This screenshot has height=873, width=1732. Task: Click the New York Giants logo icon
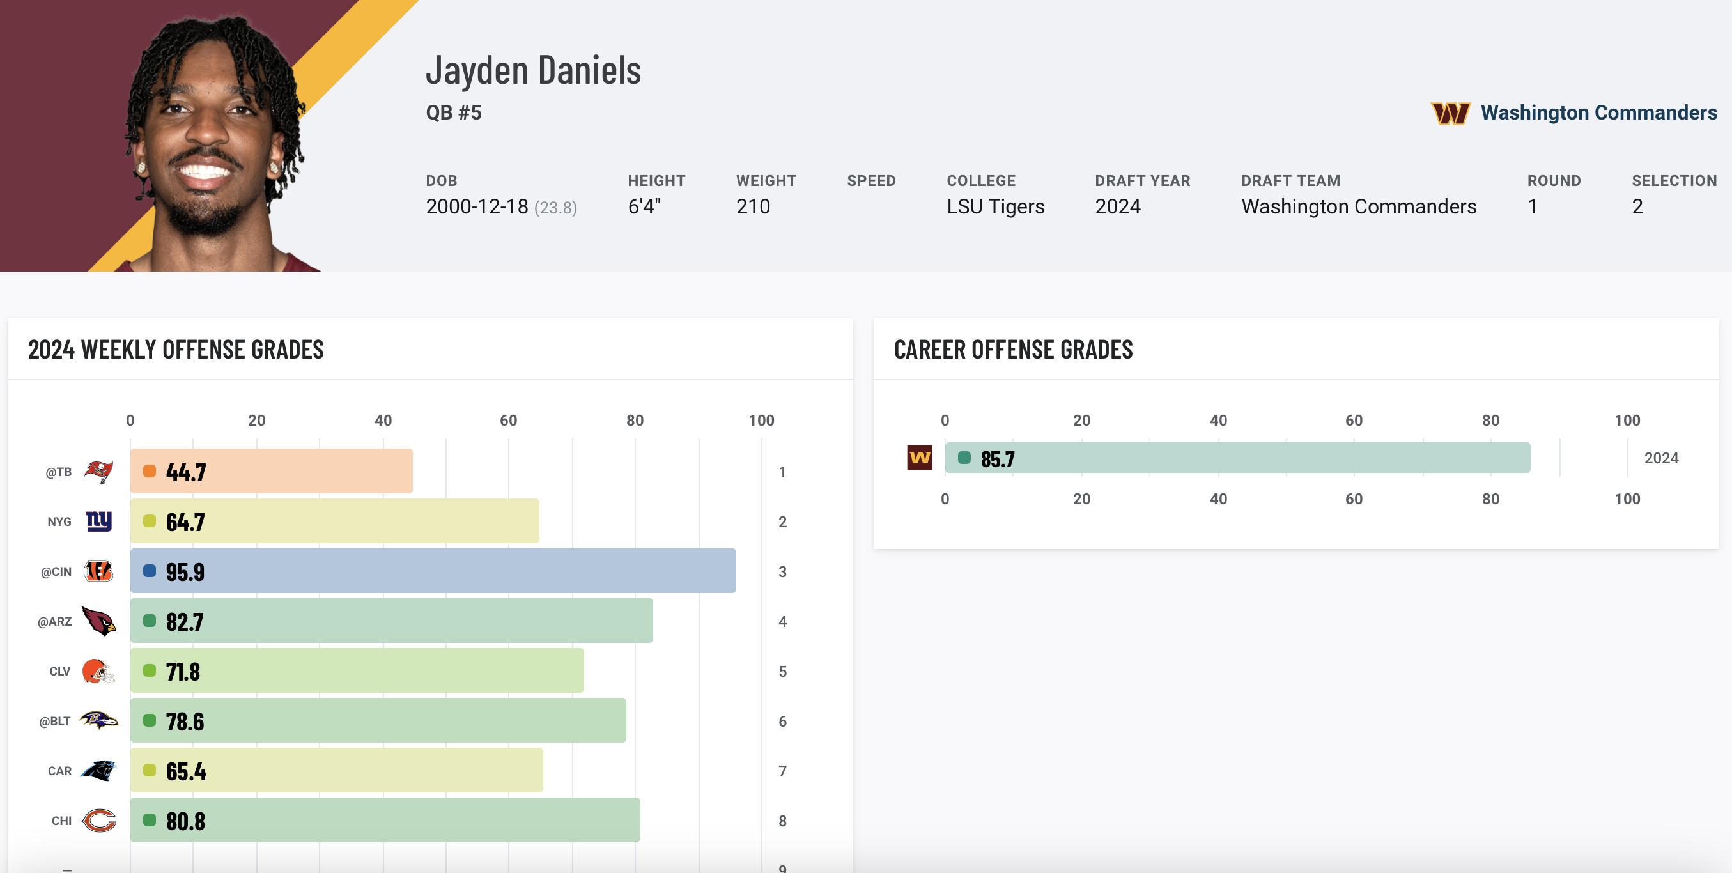99,521
